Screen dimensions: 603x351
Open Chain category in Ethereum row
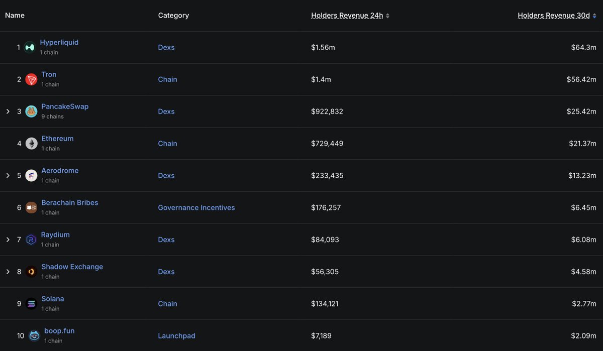coord(167,144)
